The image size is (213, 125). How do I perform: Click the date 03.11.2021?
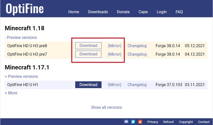(x=195, y=85)
